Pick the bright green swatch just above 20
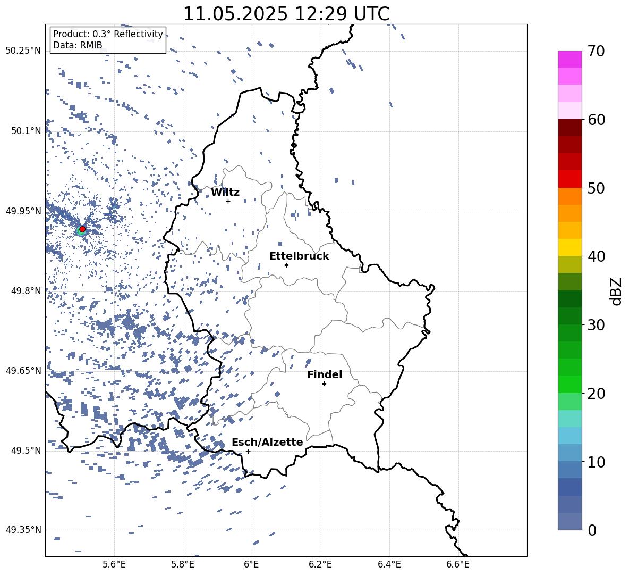This screenshot has height=575, width=629. coord(570,384)
